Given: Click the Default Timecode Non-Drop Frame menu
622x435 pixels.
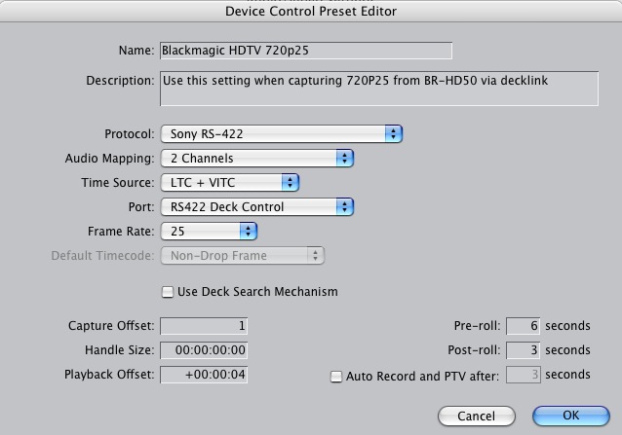Looking at the screenshot, I should click(242, 255).
